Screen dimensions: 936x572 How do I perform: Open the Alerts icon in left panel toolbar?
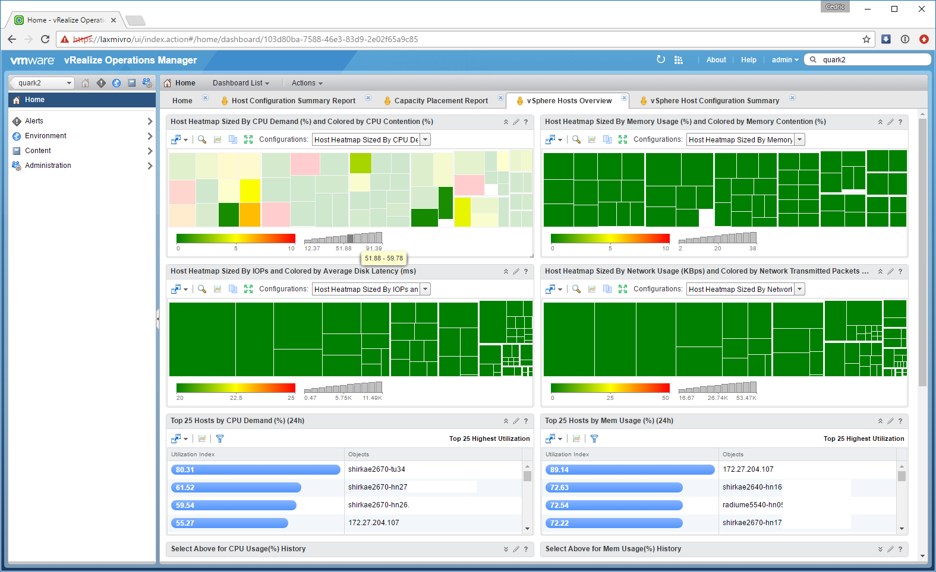coord(101,83)
